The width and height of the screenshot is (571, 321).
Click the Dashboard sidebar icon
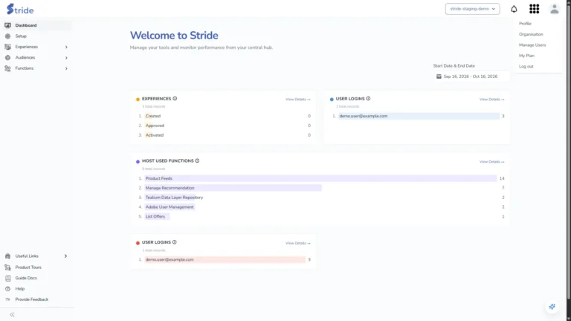(7, 25)
